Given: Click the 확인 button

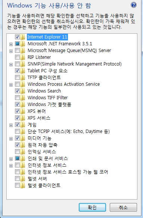Looking at the screenshot, I should [92, 207].
